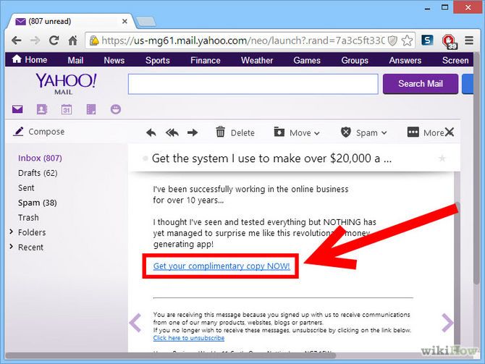The height and width of the screenshot is (364, 485).
Task: Open Finance in the Yahoo navigation bar
Action: click(206, 60)
